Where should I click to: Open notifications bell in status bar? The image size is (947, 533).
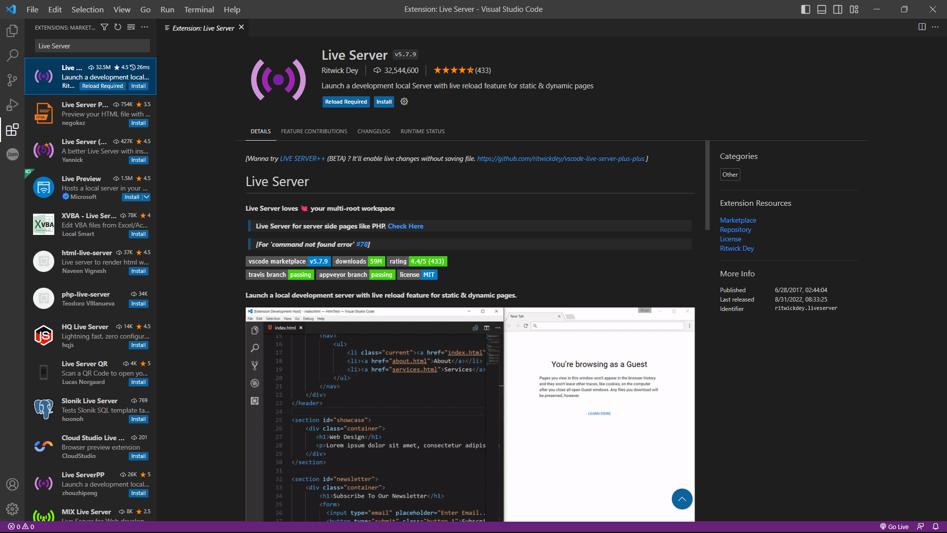tap(936, 527)
